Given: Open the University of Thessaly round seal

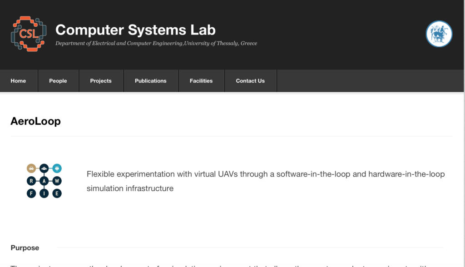Looking at the screenshot, I should pos(439,34).
